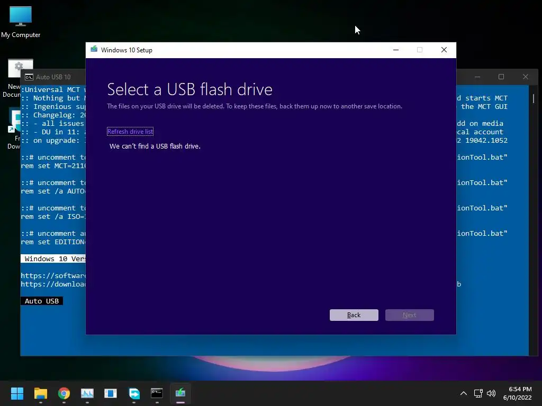Viewport: 542px width, 406px height.
Task: Click the partially hidden download shortcut desktop icon
Action: point(14,128)
